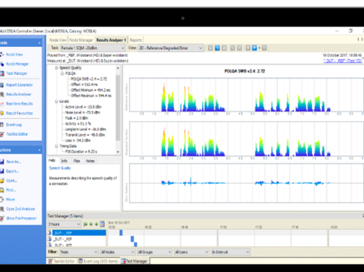The image size is (364, 272).
Task: Select the Results Analyser 1 tab
Action: coord(111,40)
